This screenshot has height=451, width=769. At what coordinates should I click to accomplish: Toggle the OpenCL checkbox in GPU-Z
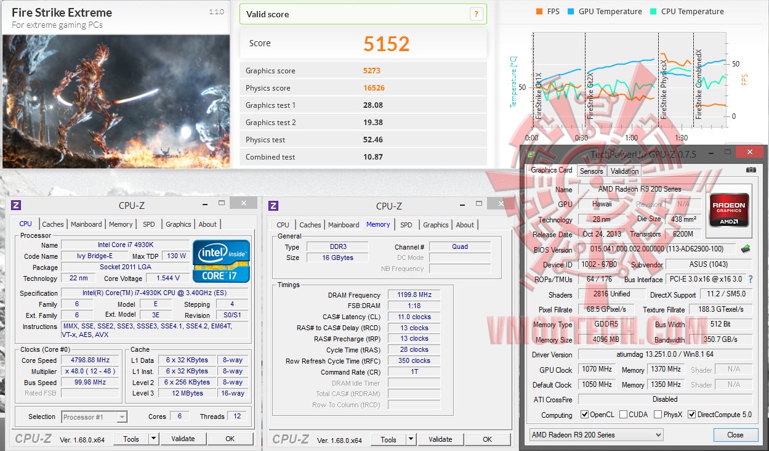(585, 415)
